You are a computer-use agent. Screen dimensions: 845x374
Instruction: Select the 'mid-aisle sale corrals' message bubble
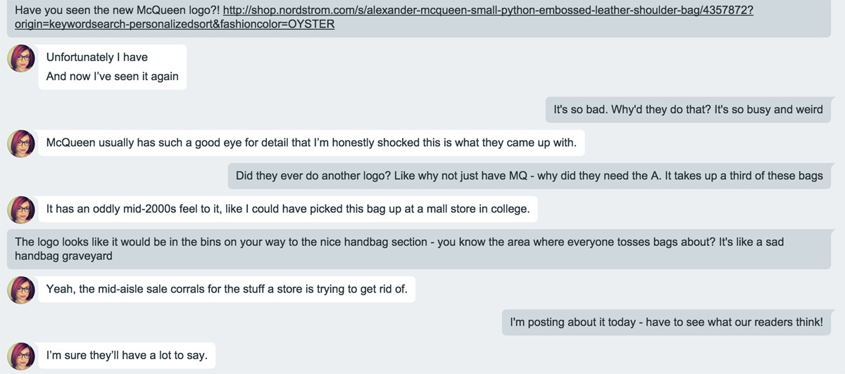(x=227, y=289)
